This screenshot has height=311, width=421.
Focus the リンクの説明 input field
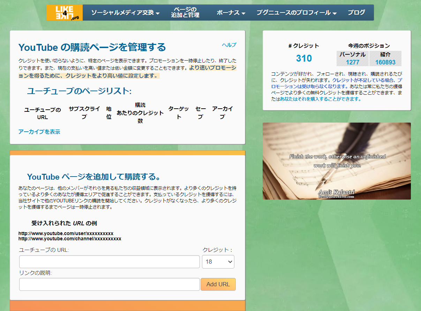click(110, 284)
